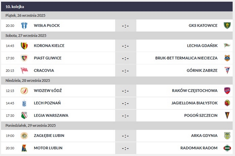This screenshot has width=235, height=156.
Task: Open the Bruk-Bet Termalica Nieciecza team link
Action: 186,58
